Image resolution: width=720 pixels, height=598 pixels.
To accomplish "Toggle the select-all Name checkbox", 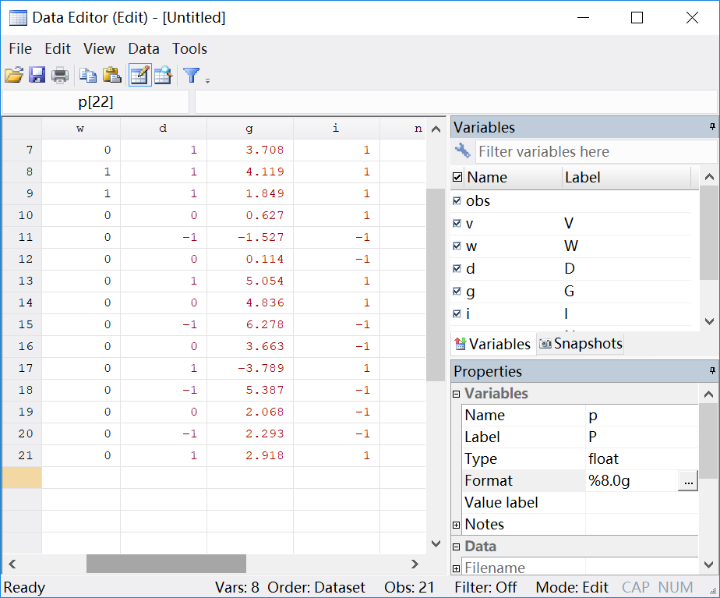I will [x=457, y=177].
